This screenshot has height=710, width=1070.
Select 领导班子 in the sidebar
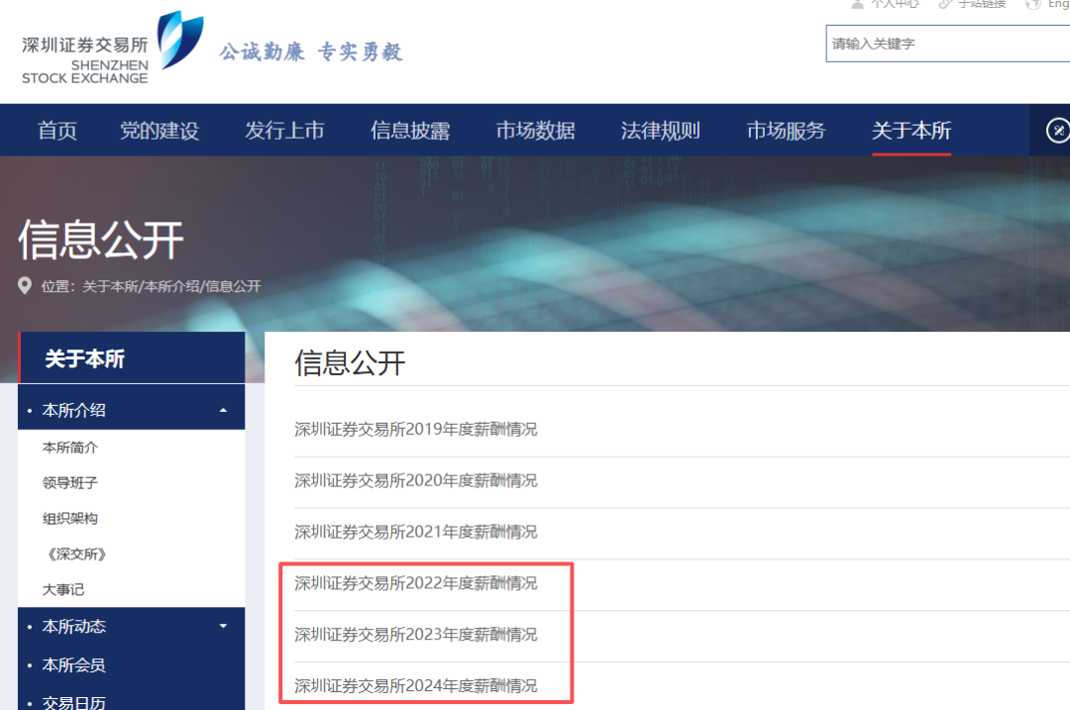(70, 483)
